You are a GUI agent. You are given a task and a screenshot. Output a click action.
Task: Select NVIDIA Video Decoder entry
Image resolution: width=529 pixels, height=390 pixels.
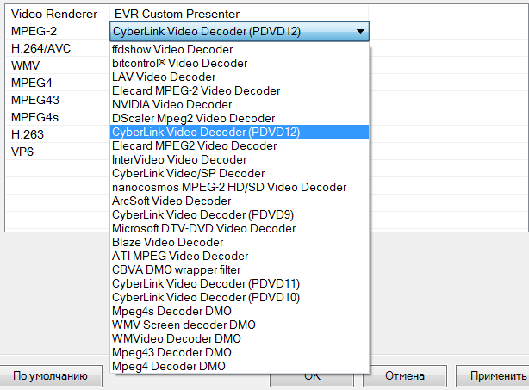[171, 105]
